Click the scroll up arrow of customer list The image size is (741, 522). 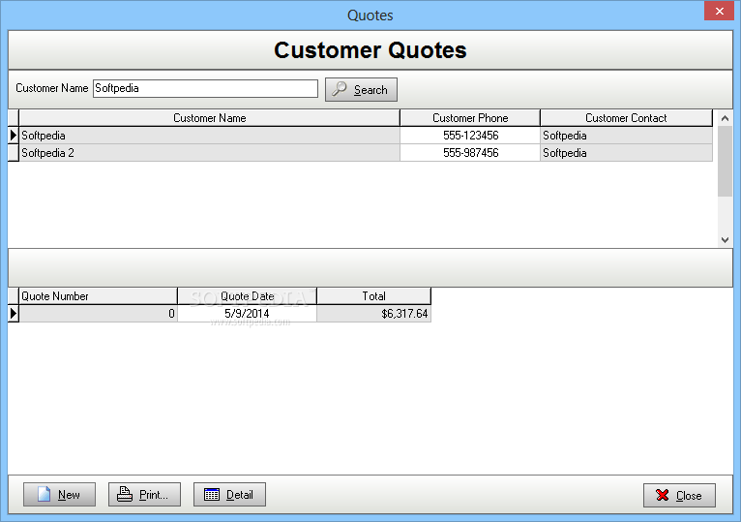[725, 118]
